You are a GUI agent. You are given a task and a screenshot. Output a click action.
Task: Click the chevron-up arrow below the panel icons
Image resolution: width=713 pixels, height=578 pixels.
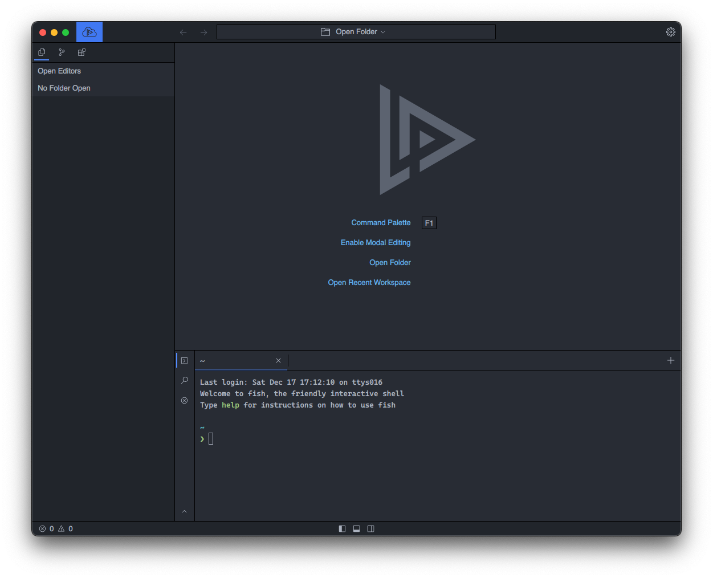[184, 511]
